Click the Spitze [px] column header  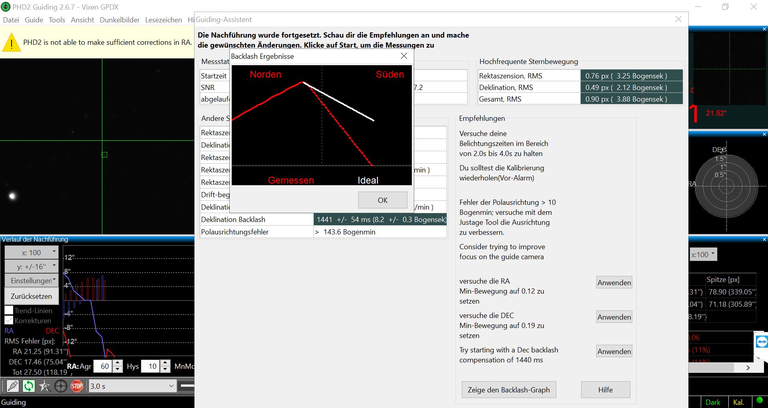coord(723,279)
